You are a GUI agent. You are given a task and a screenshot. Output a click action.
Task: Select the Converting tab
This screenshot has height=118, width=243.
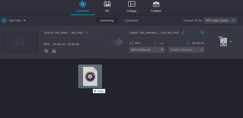point(107,21)
